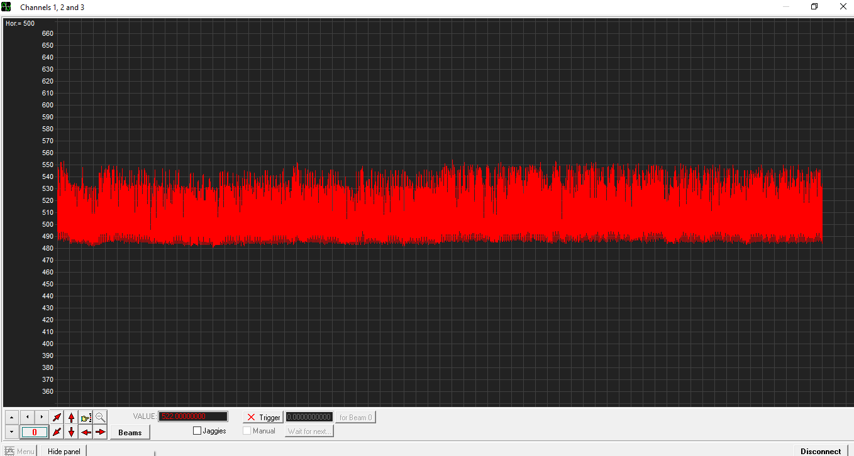Click the trigger level field 0.0000000000
Screen dimensions: 854x456
point(309,417)
